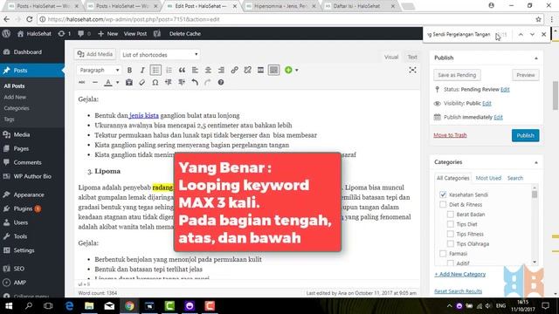Open keyboard shortcuts help icon

click(221, 82)
